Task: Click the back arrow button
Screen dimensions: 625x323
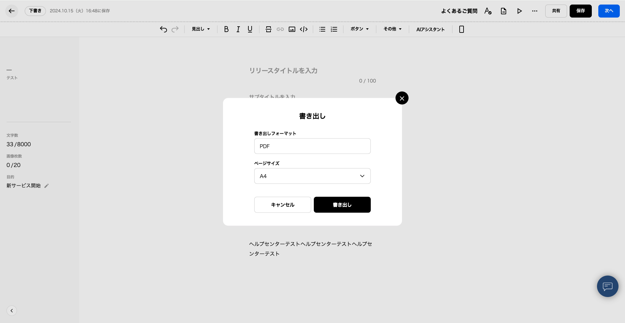Action: pos(12,11)
